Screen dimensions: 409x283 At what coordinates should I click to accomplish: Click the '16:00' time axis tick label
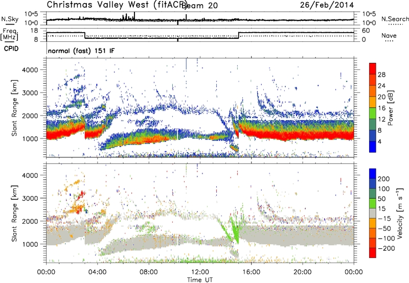tap(251, 272)
